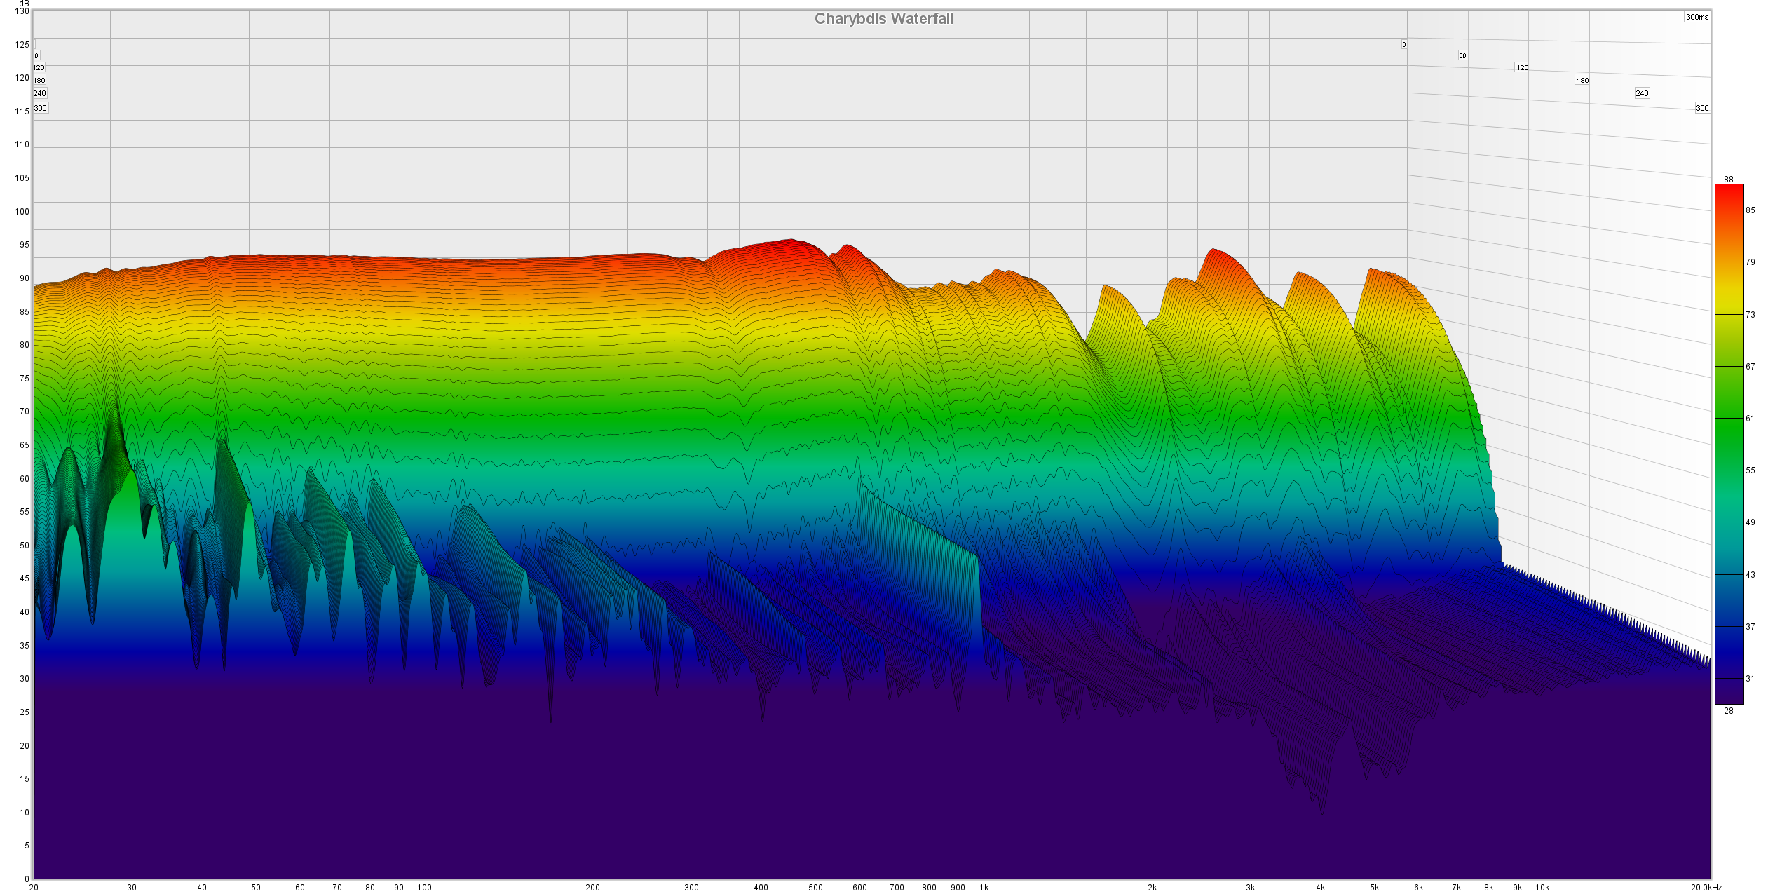Click the 240 ms label on left time axis

coord(39,93)
